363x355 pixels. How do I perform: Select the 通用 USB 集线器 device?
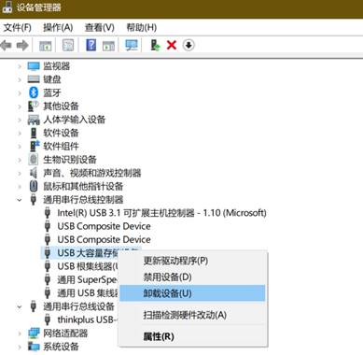pyautogui.click(x=88, y=293)
